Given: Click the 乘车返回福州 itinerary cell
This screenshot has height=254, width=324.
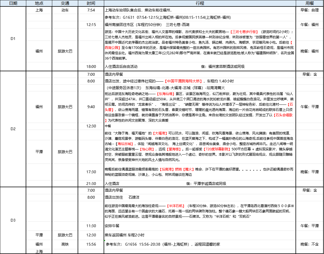Looking at the screenshot, I should [x=200, y=235].
